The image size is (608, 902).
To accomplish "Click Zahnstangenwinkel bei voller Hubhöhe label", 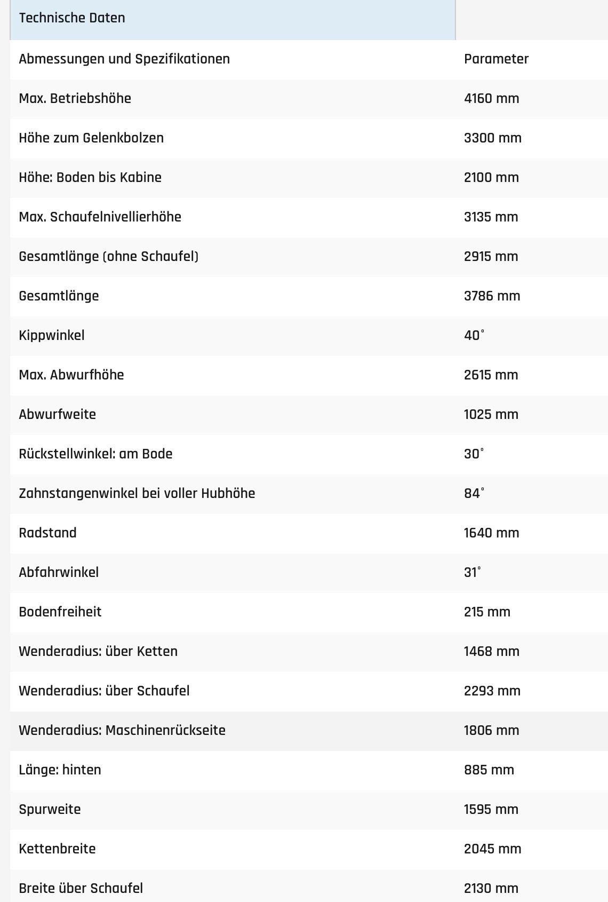I will (x=137, y=493).
